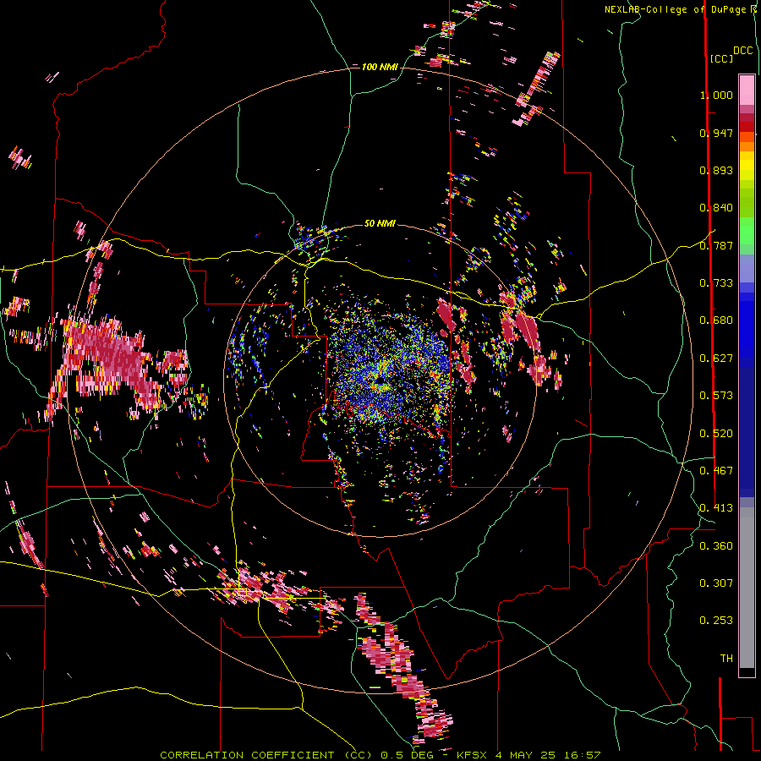Click the DCC label above the color bar
761x761 pixels.
pos(742,51)
